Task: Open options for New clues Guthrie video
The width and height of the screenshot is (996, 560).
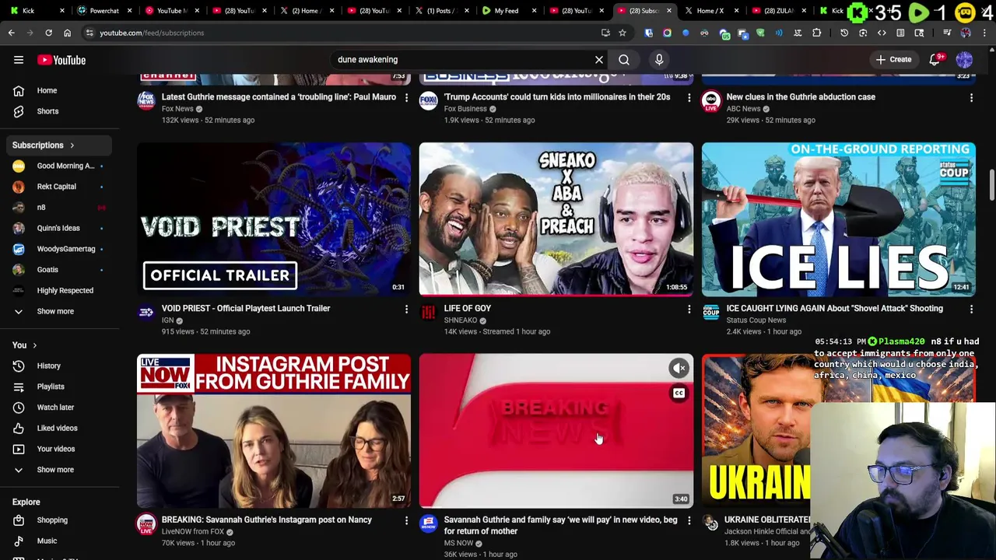Action: pyautogui.click(x=971, y=98)
